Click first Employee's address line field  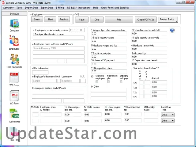(x=58, y=92)
